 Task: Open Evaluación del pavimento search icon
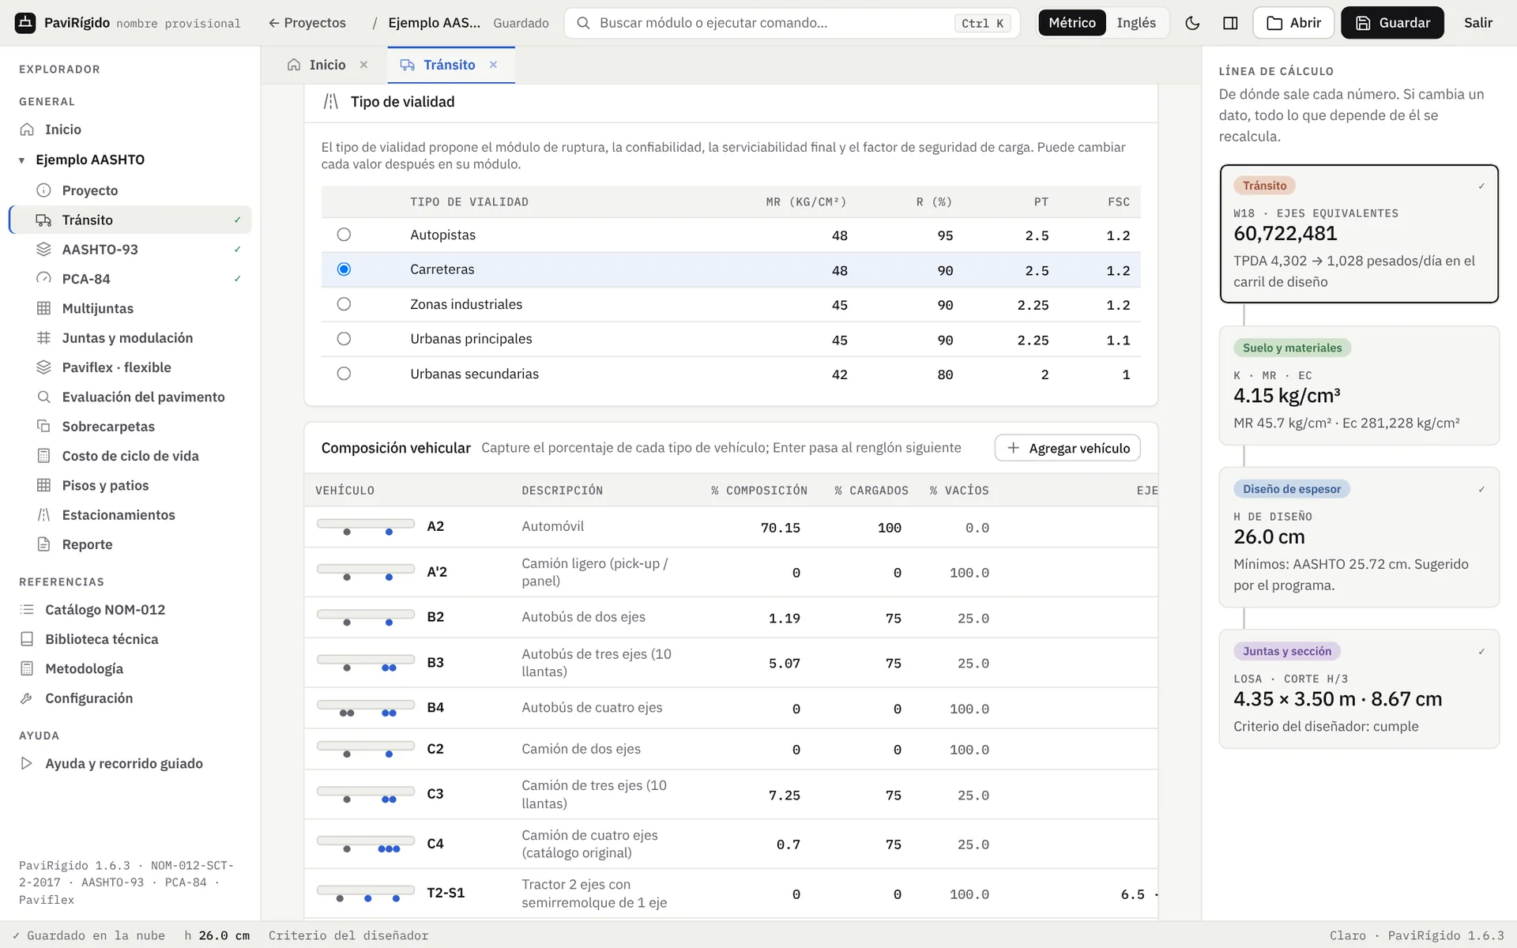tap(44, 397)
